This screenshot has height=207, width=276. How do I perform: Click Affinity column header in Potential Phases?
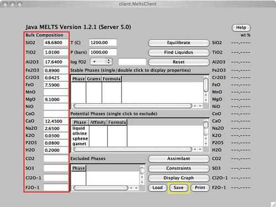98,123
